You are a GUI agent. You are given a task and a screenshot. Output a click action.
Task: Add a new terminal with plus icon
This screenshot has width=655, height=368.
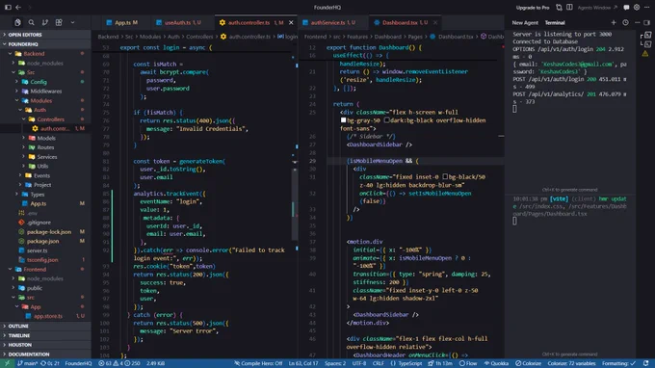[614, 22]
